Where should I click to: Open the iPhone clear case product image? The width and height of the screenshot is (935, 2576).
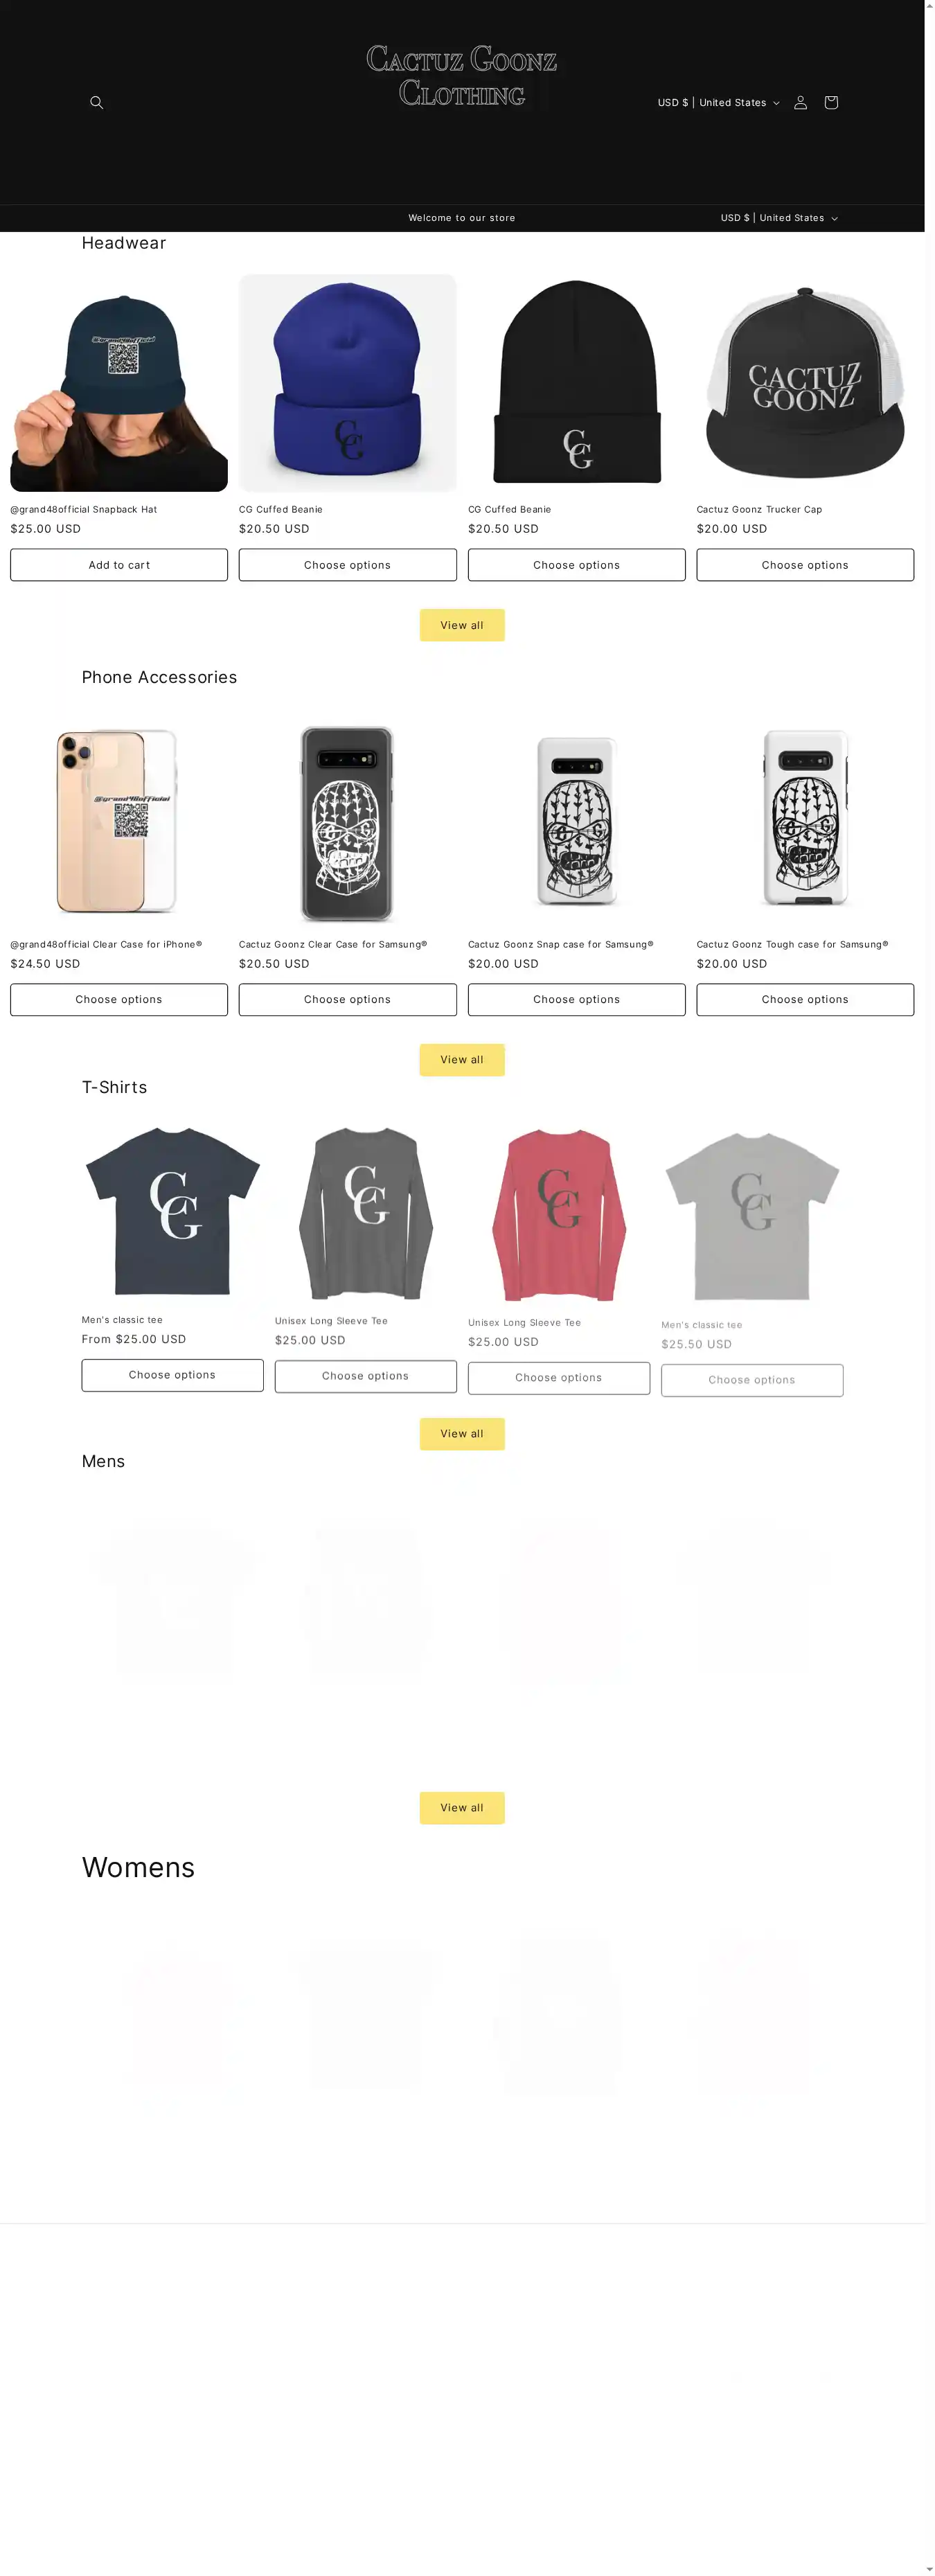(119, 818)
